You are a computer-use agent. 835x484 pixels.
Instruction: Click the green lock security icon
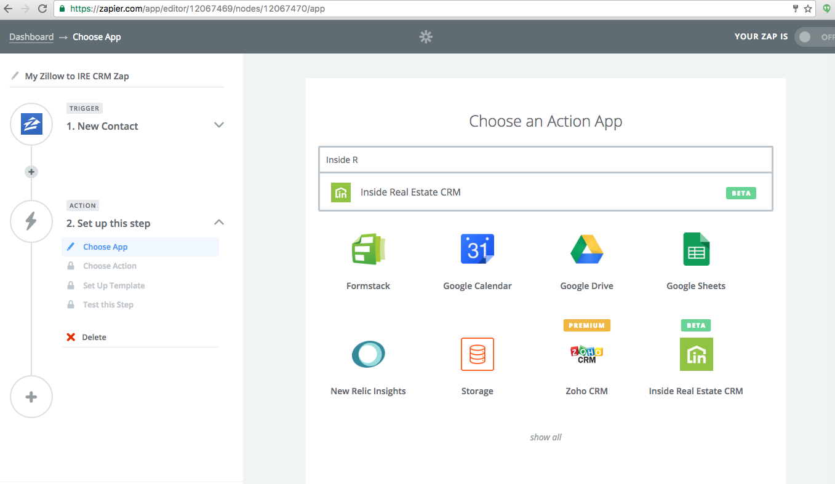point(62,9)
